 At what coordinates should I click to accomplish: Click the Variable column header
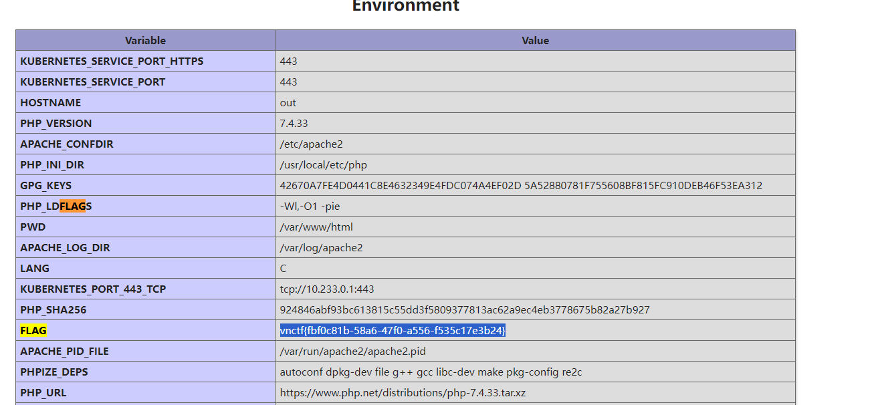tap(145, 40)
